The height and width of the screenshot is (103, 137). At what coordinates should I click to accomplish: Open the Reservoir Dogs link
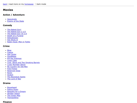(x=14, y=71)
